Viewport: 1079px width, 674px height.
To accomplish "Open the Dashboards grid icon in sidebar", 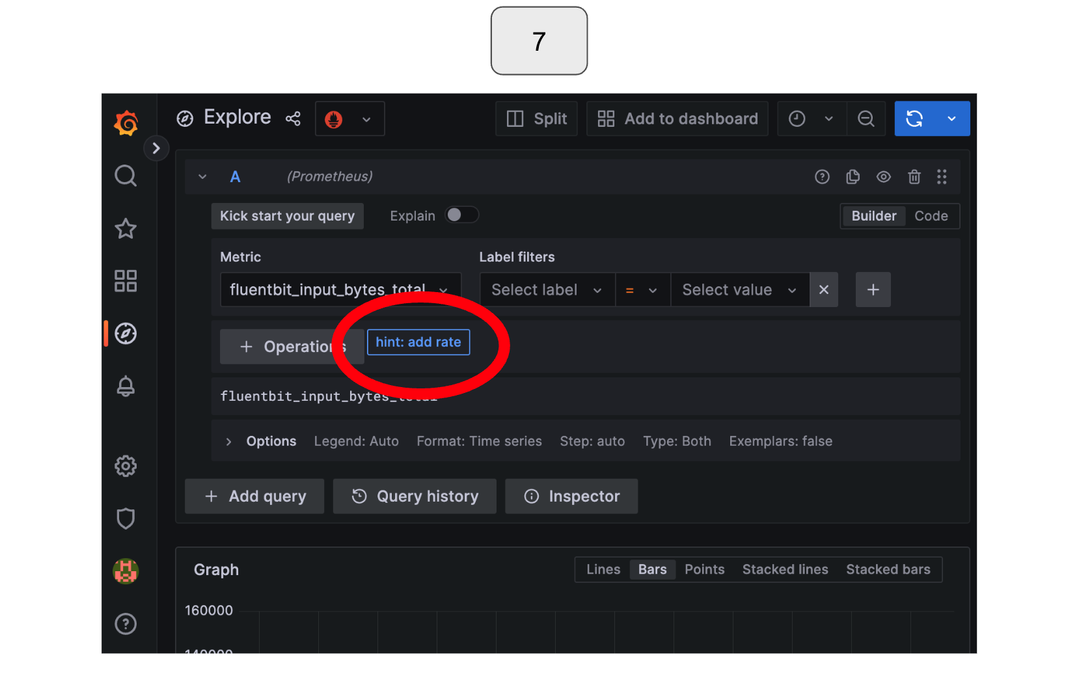I will pos(126,281).
